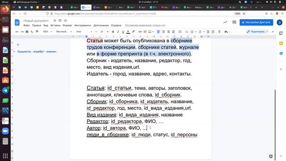
Task: Justify the text alignment
Action: click(x=173, y=32)
